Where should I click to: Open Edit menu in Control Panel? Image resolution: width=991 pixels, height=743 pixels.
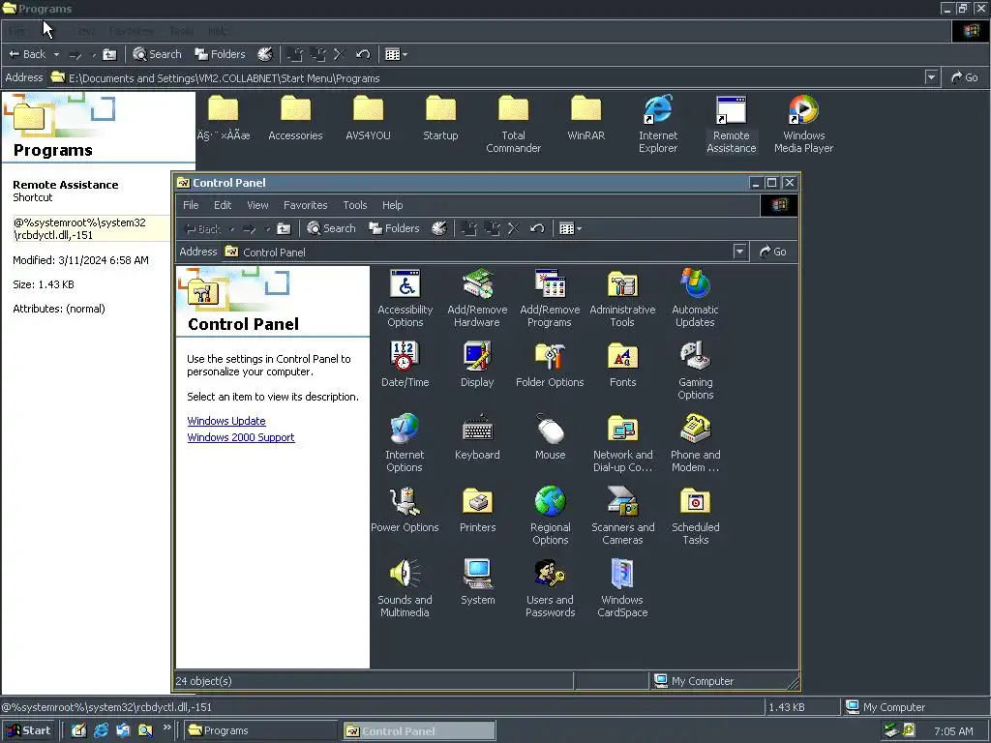223,205
